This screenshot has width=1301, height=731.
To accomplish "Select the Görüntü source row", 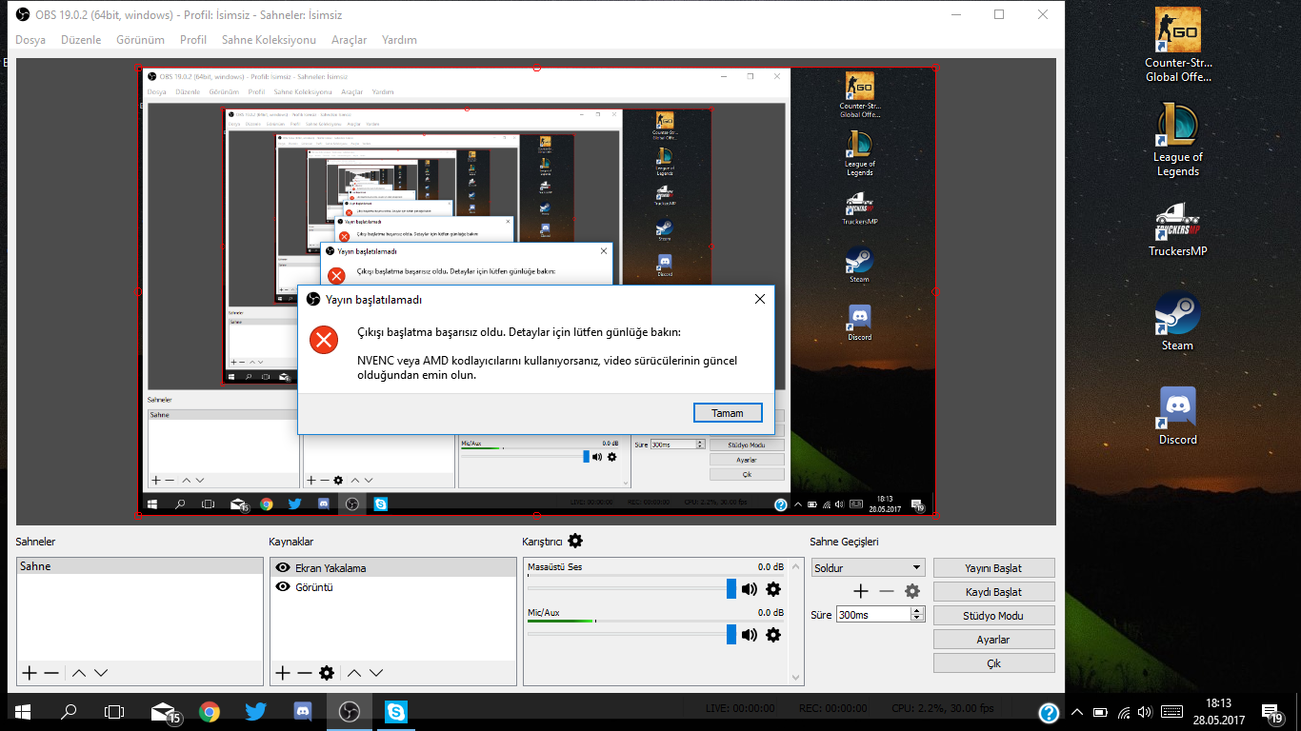I will (393, 587).
